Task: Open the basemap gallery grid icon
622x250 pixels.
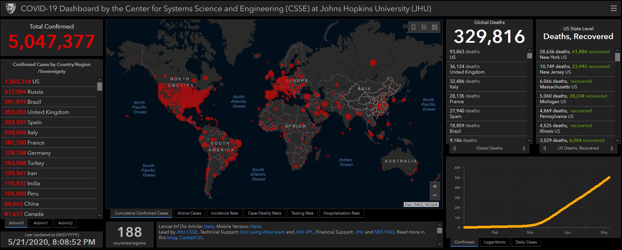Action: 435,27
